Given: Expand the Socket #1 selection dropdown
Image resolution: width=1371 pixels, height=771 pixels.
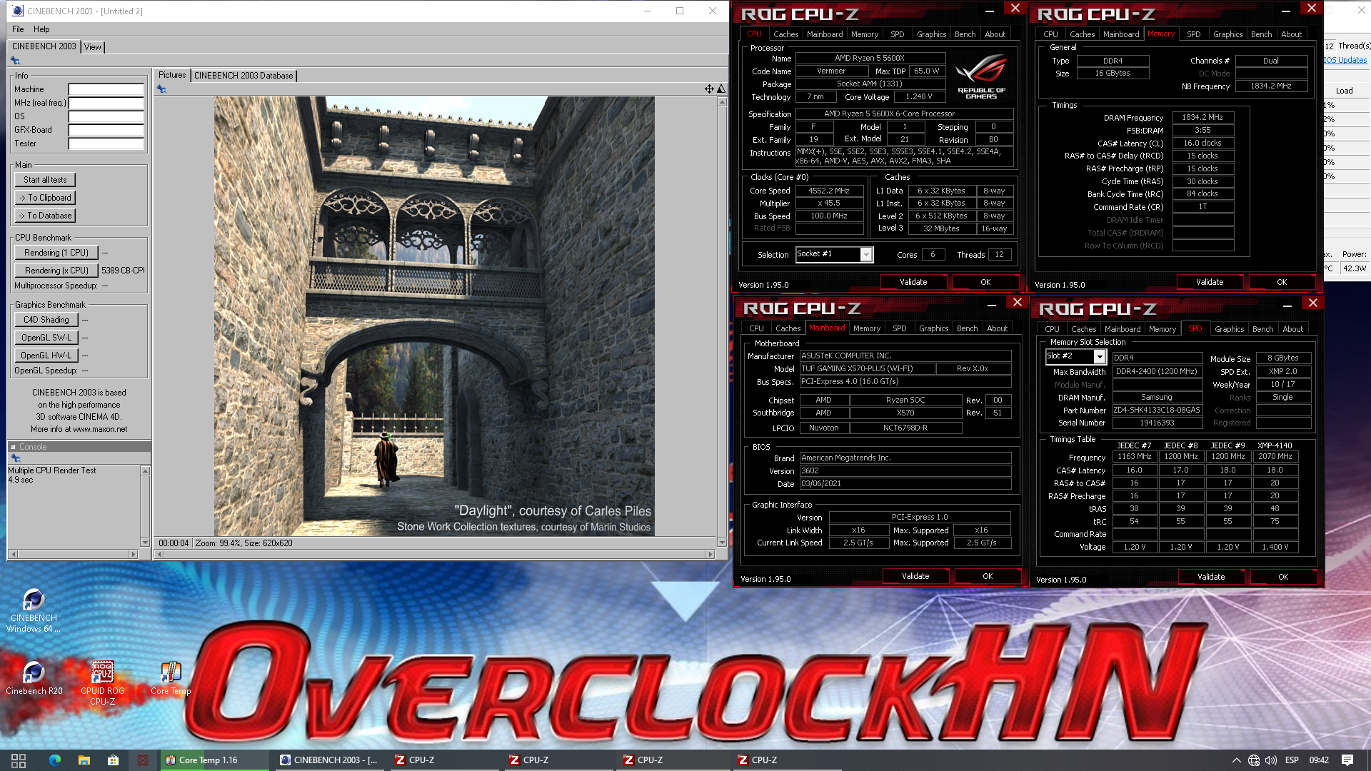Looking at the screenshot, I should pos(866,255).
